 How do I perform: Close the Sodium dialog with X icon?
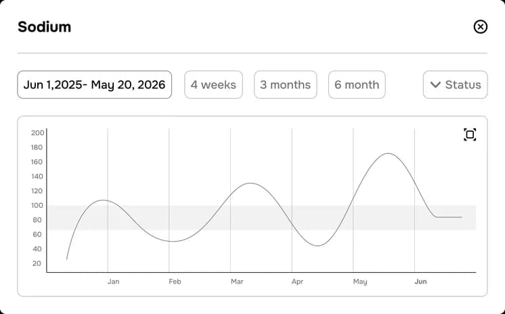click(480, 27)
